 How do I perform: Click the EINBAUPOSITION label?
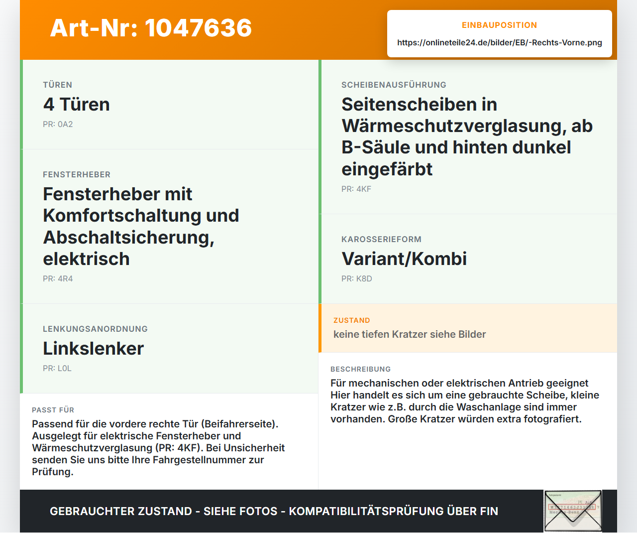coord(500,25)
